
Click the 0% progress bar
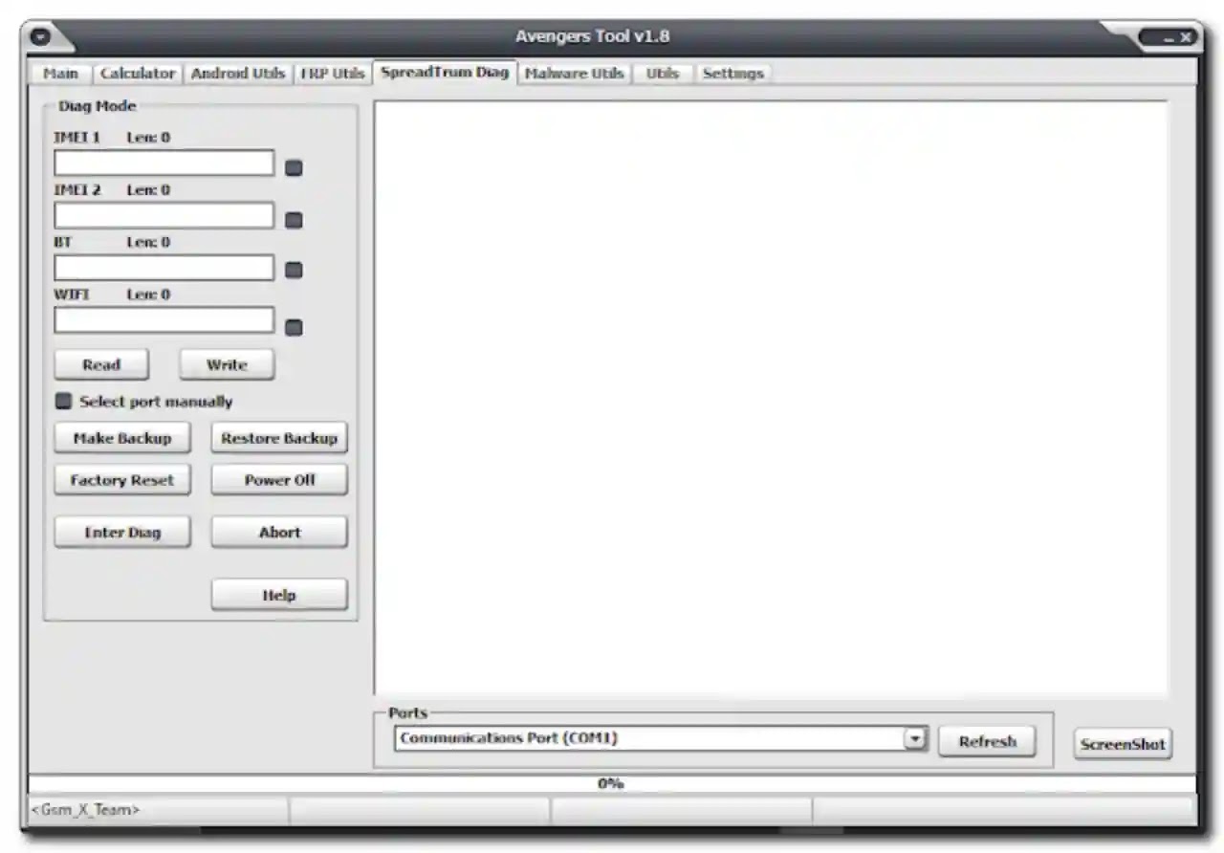[612, 784]
